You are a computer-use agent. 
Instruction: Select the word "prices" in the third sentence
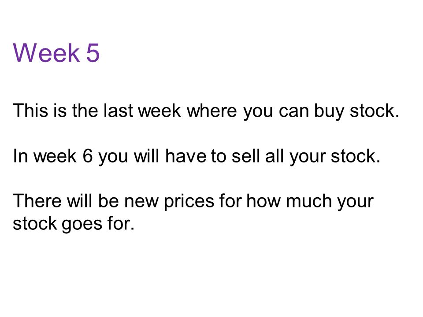click(x=189, y=202)
